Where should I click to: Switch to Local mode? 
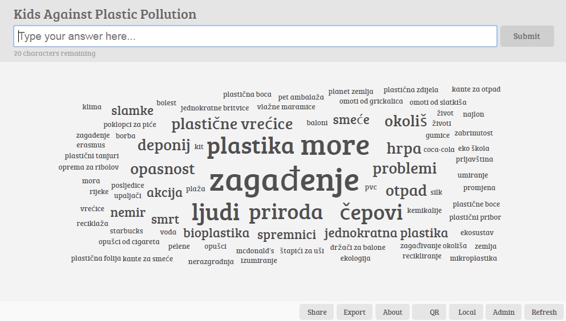click(x=467, y=312)
